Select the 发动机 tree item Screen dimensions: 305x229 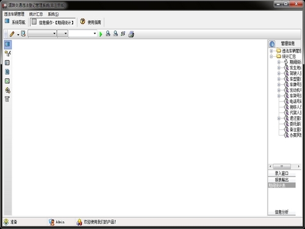pyautogui.click(x=295, y=90)
